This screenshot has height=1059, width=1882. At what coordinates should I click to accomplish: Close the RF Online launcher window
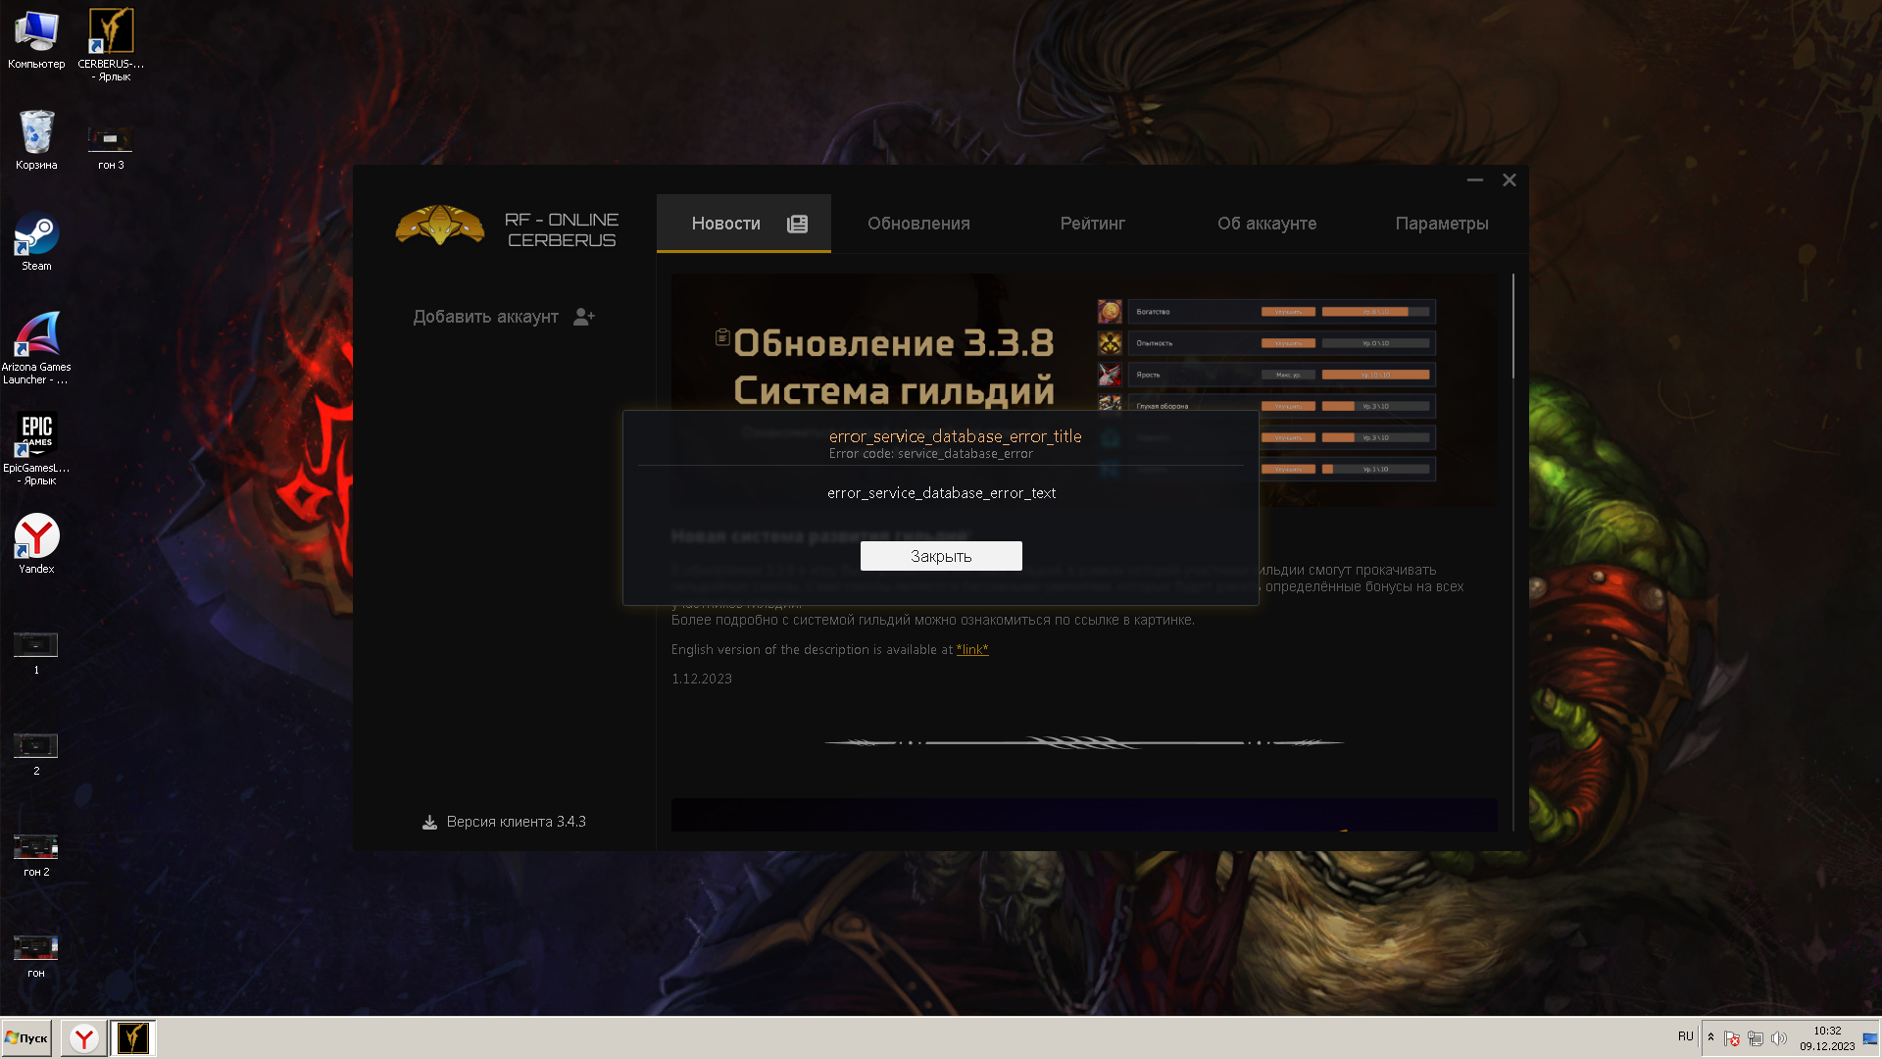(x=1510, y=180)
